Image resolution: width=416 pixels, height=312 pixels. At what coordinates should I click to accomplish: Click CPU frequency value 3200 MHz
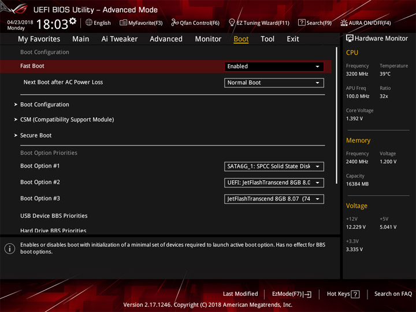click(357, 74)
